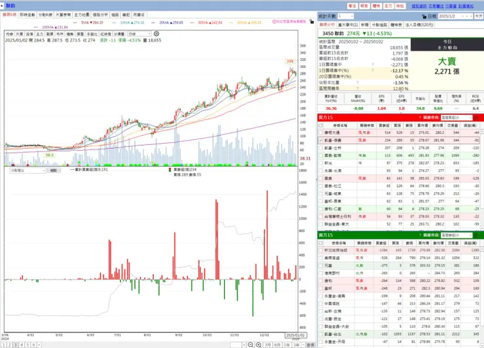Open the 日線 period dropdown
This screenshot has width=484, height=348.
139,33
